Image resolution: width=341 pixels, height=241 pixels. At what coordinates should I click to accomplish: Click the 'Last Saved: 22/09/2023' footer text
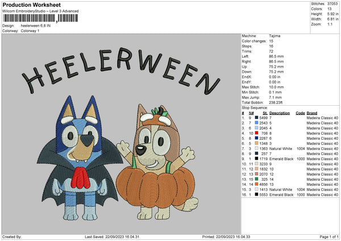(112, 236)
